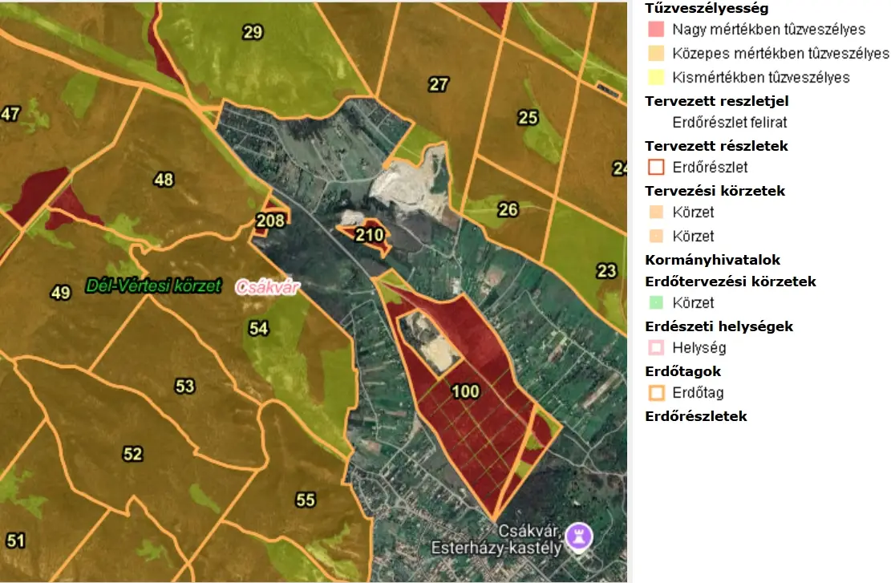Click the green Körzet legend symbol
This screenshot has width=891, height=583.
[x=657, y=303]
